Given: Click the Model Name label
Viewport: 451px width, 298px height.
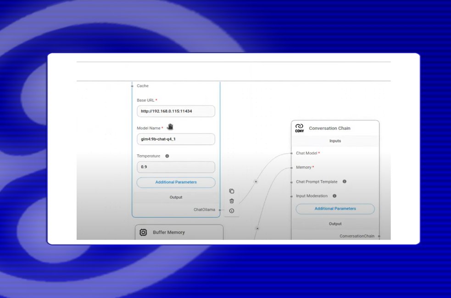Looking at the screenshot, I should [148, 128].
